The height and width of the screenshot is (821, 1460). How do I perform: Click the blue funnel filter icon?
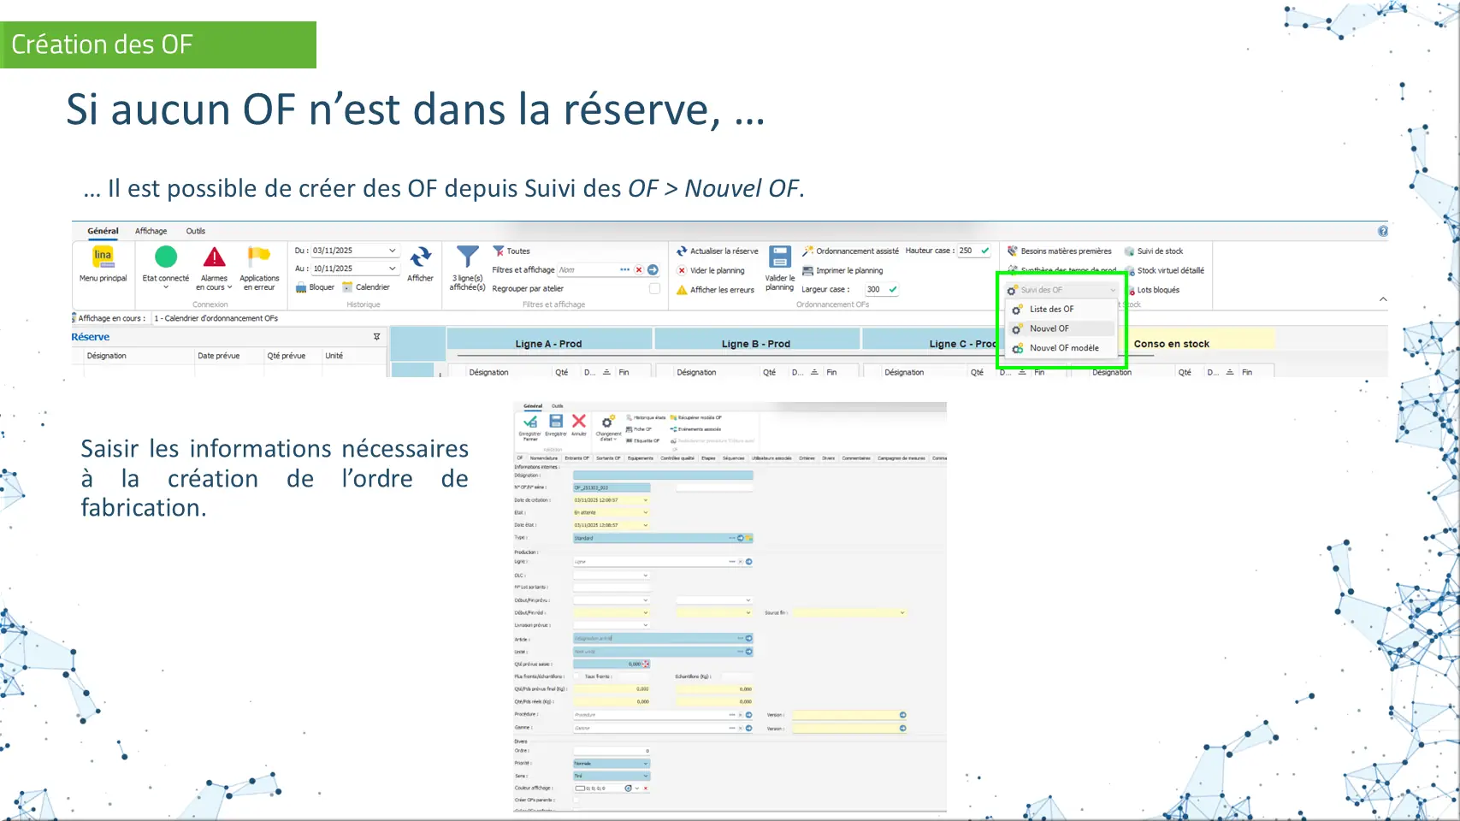[468, 257]
